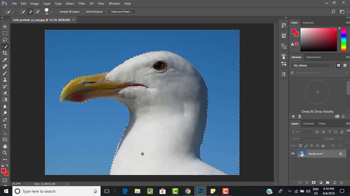This screenshot has width=350, height=196.
Task: Create a new group folder button
Action: 328,183
